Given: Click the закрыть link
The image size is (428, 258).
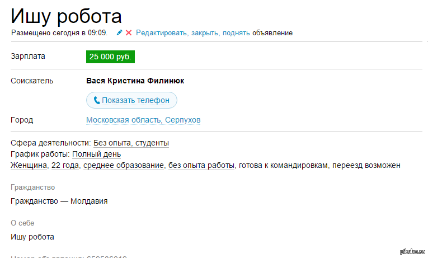Looking at the screenshot, I should (205, 33).
